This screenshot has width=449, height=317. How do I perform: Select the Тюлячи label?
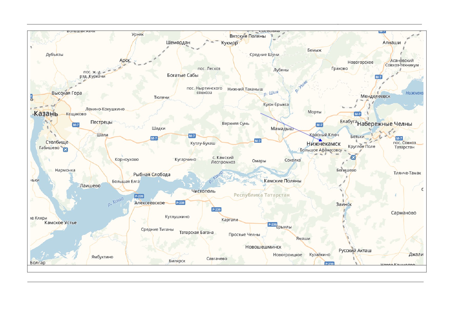[x=161, y=97]
